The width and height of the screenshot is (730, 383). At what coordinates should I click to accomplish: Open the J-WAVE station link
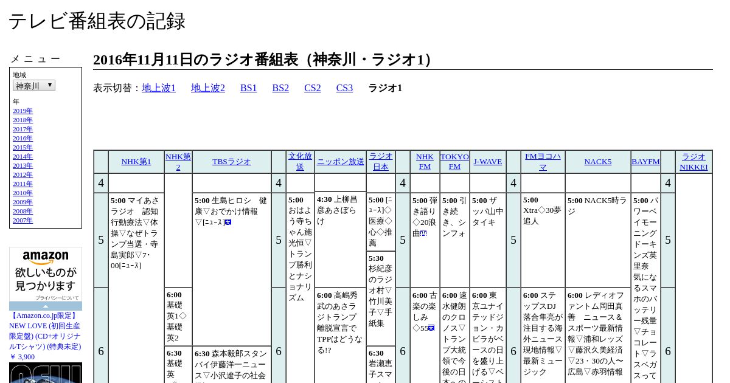(488, 162)
